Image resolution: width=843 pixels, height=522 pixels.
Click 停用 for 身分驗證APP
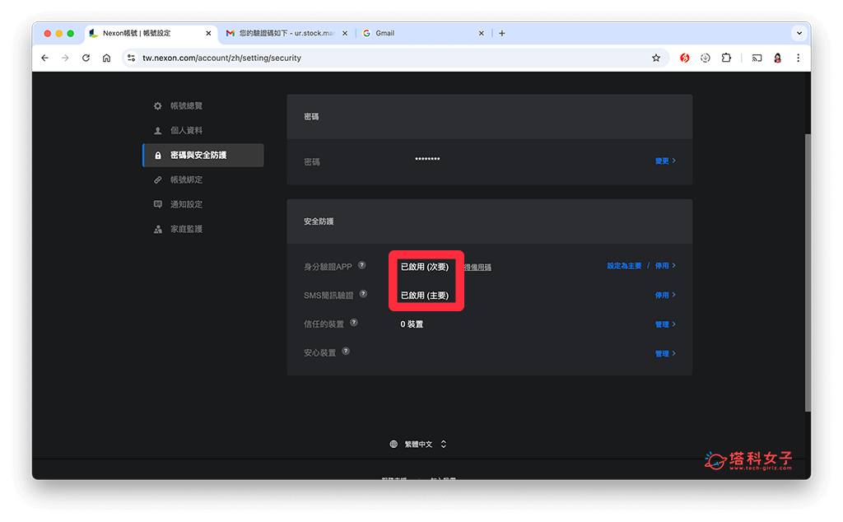665,266
